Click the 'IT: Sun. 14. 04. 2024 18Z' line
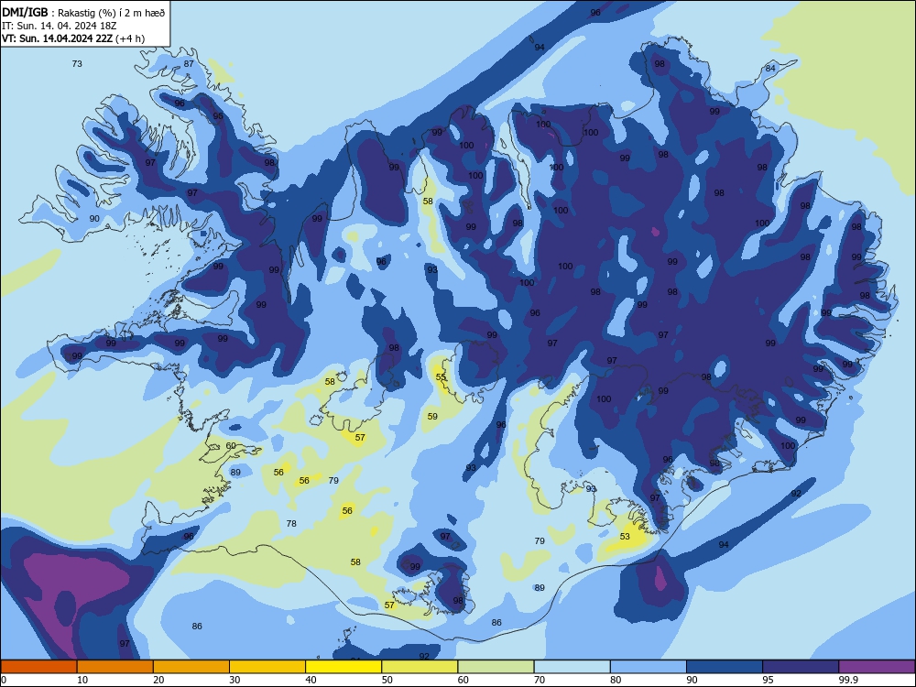The width and height of the screenshot is (916, 687). (x=60, y=26)
